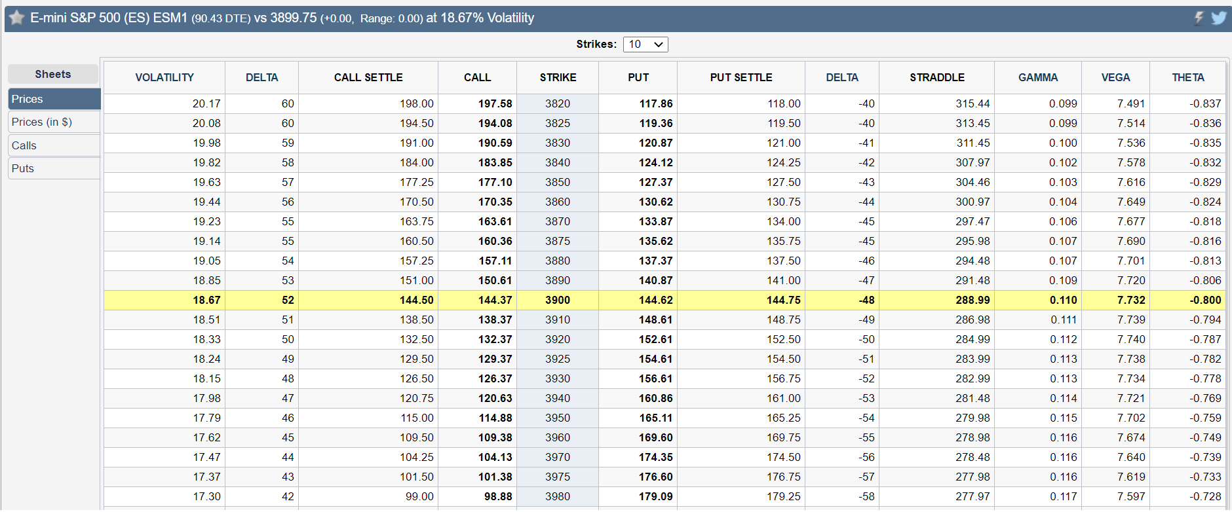Select strike 3850 cell
Viewport: 1232px width, 512px height.
558,182
